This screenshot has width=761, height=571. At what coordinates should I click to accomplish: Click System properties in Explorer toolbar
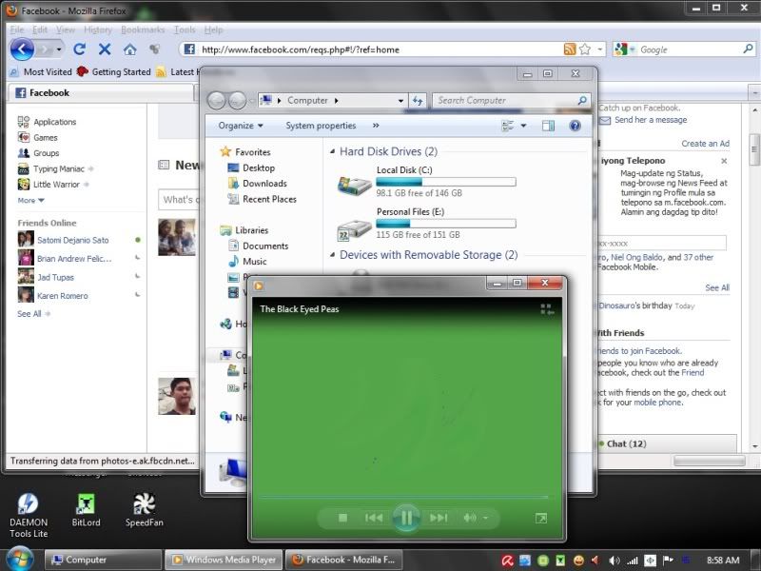321,126
